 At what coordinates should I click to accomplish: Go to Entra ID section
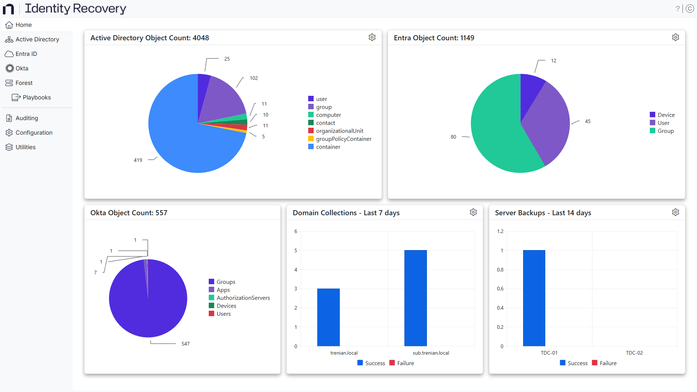point(26,54)
